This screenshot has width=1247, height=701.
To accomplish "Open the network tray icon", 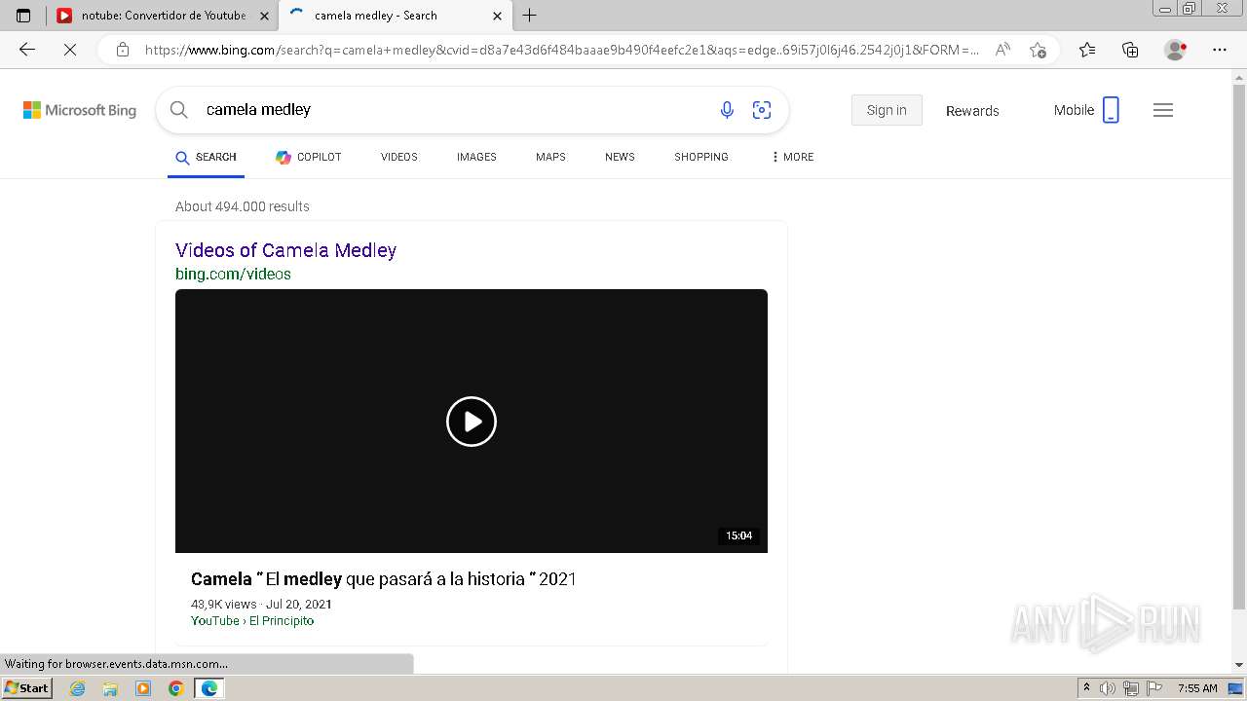I will pyautogui.click(x=1131, y=688).
